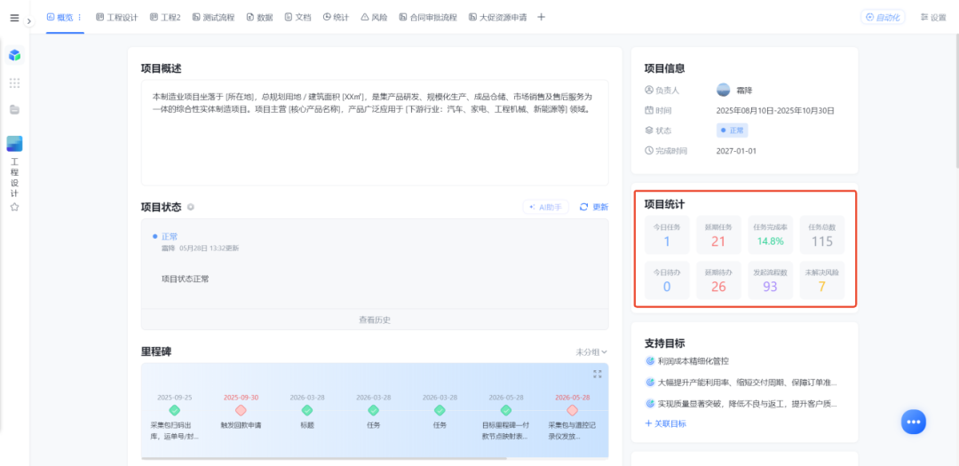Select the 2025-09-25 采集包扫码出库 milestone marker
Screen dimensions: 959x466
174,410
